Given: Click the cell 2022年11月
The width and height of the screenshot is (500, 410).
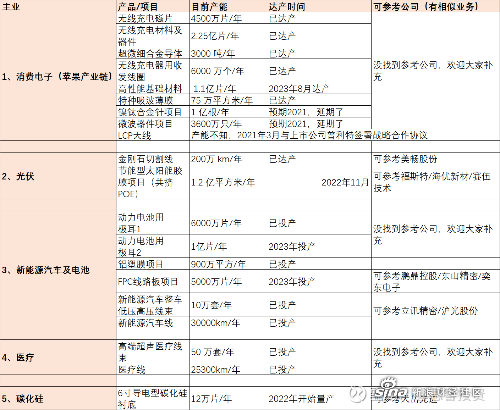Looking at the screenshot, I should (319, 182).
